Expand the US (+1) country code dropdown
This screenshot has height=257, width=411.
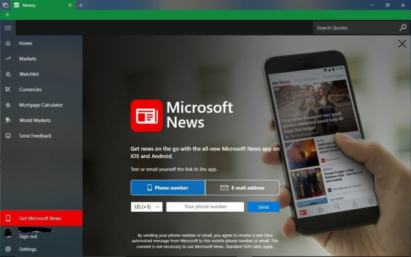(147, 207)
